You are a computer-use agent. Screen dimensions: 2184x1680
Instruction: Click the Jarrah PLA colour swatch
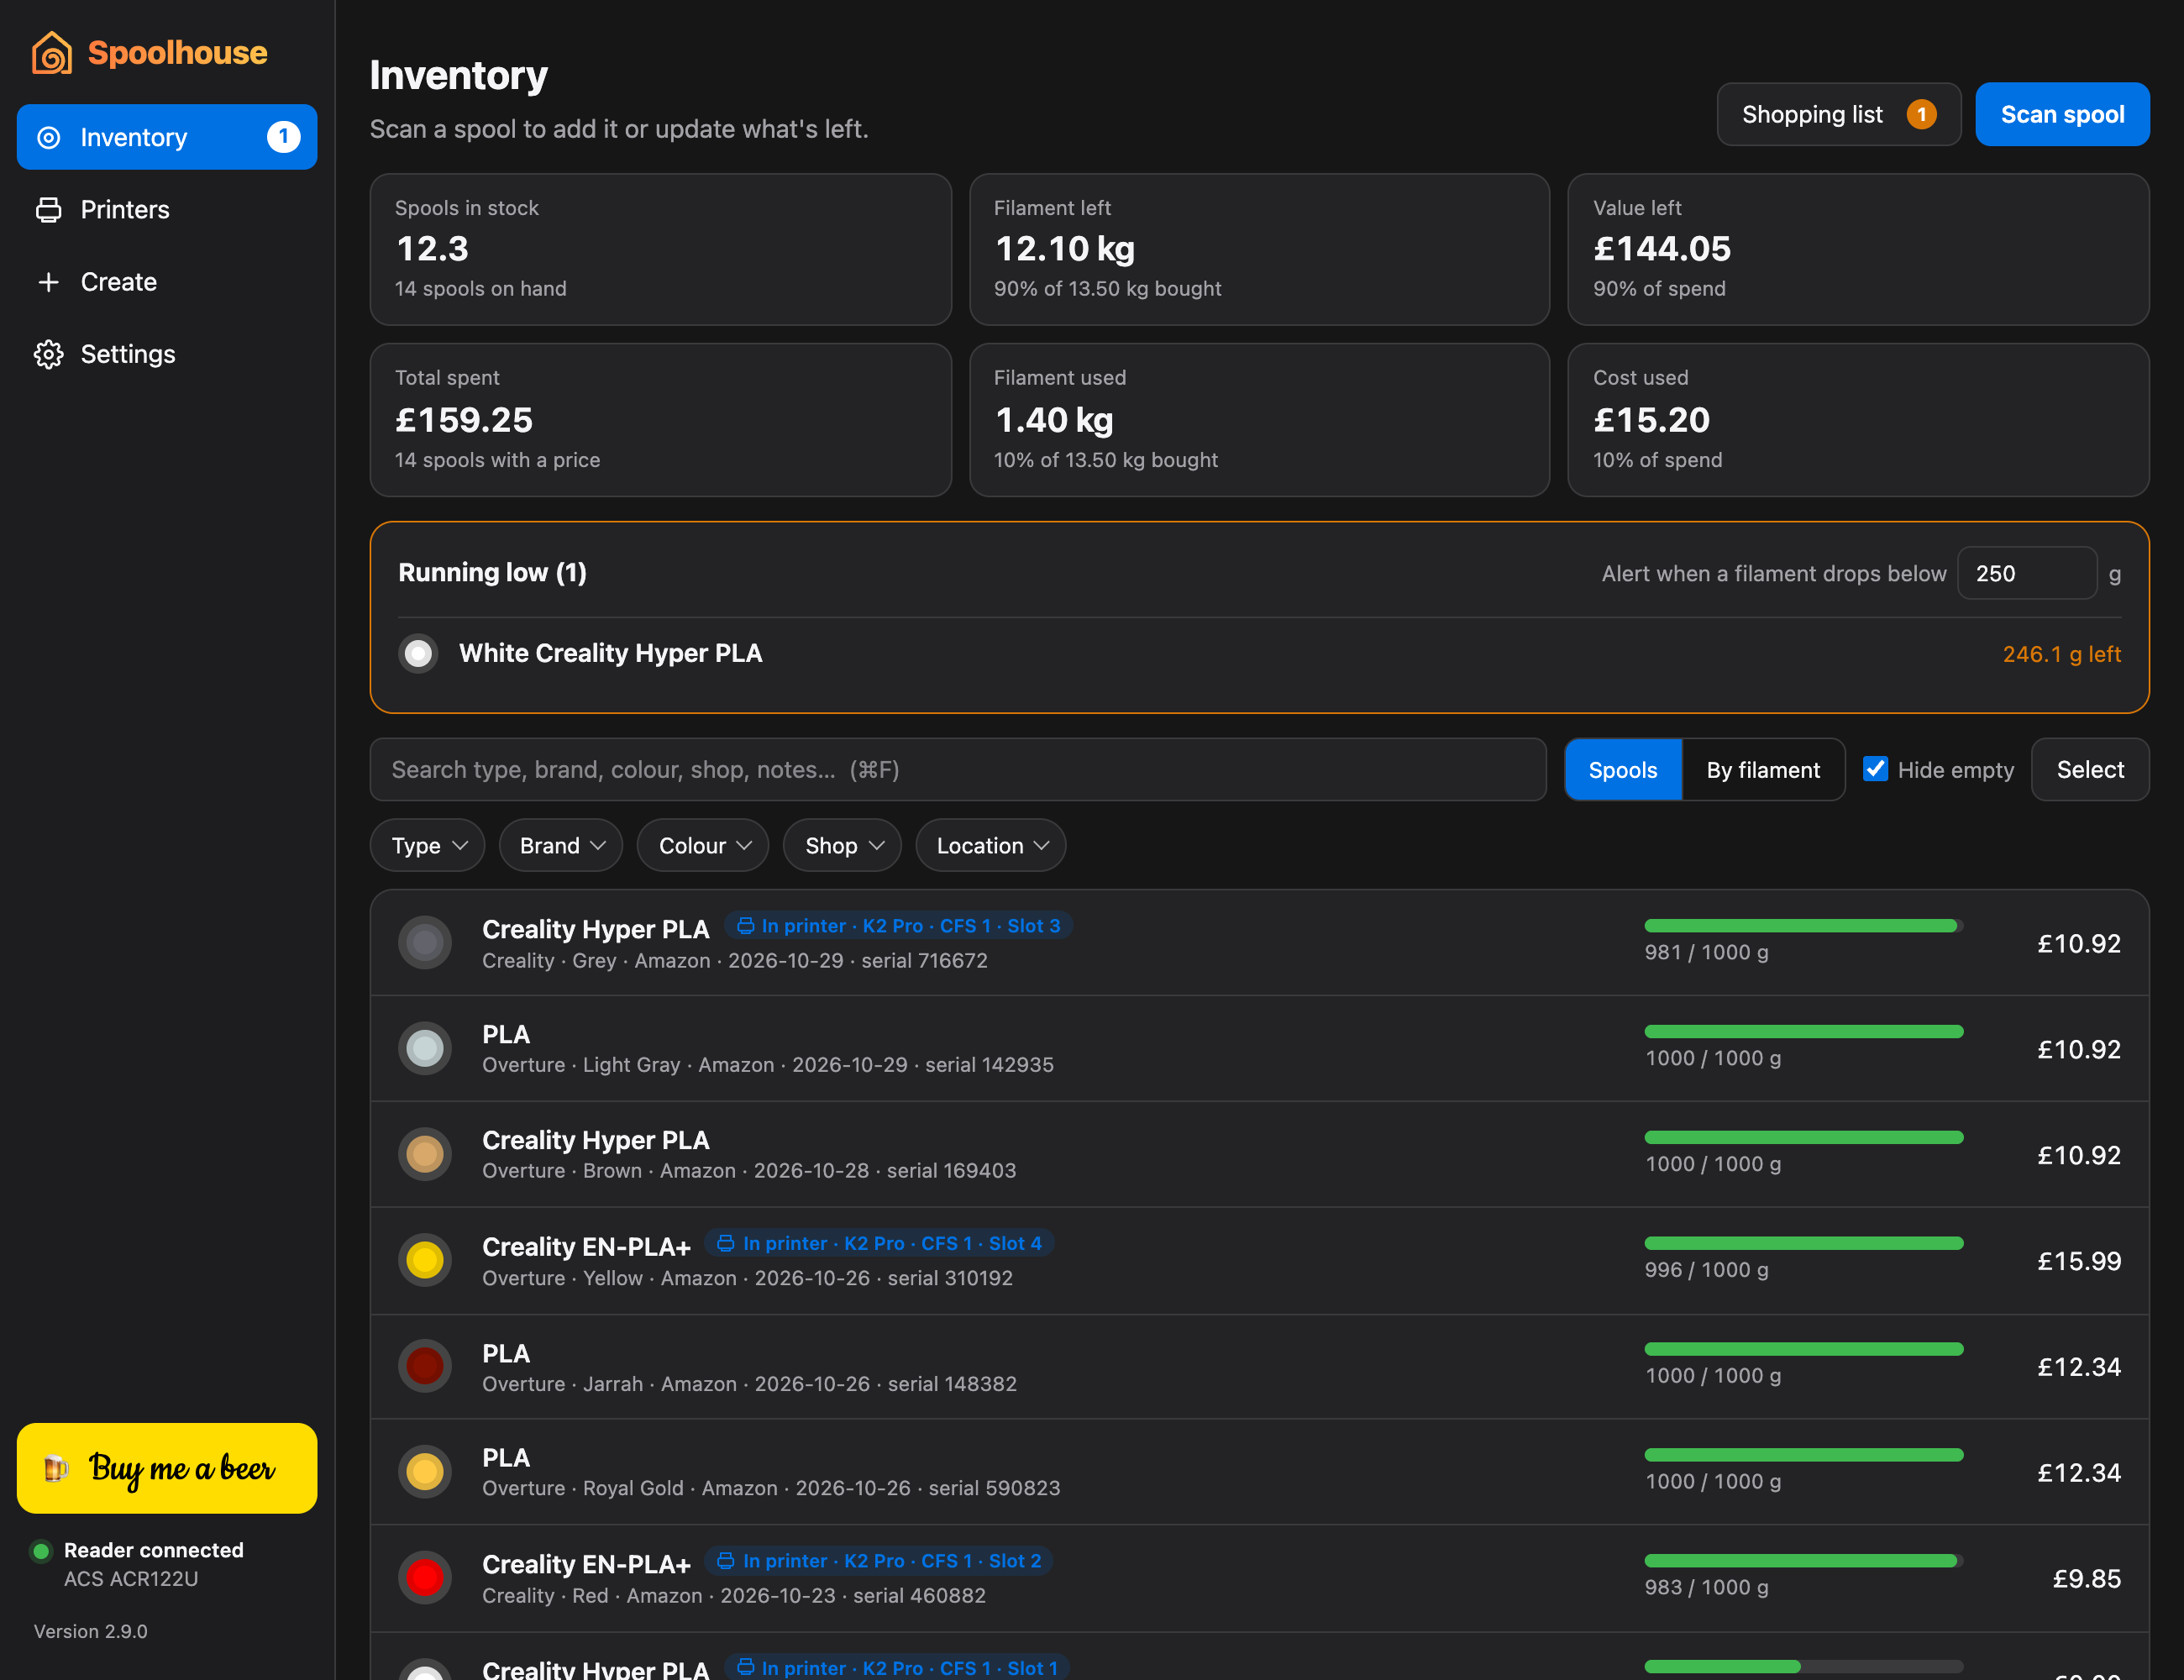425,1366
